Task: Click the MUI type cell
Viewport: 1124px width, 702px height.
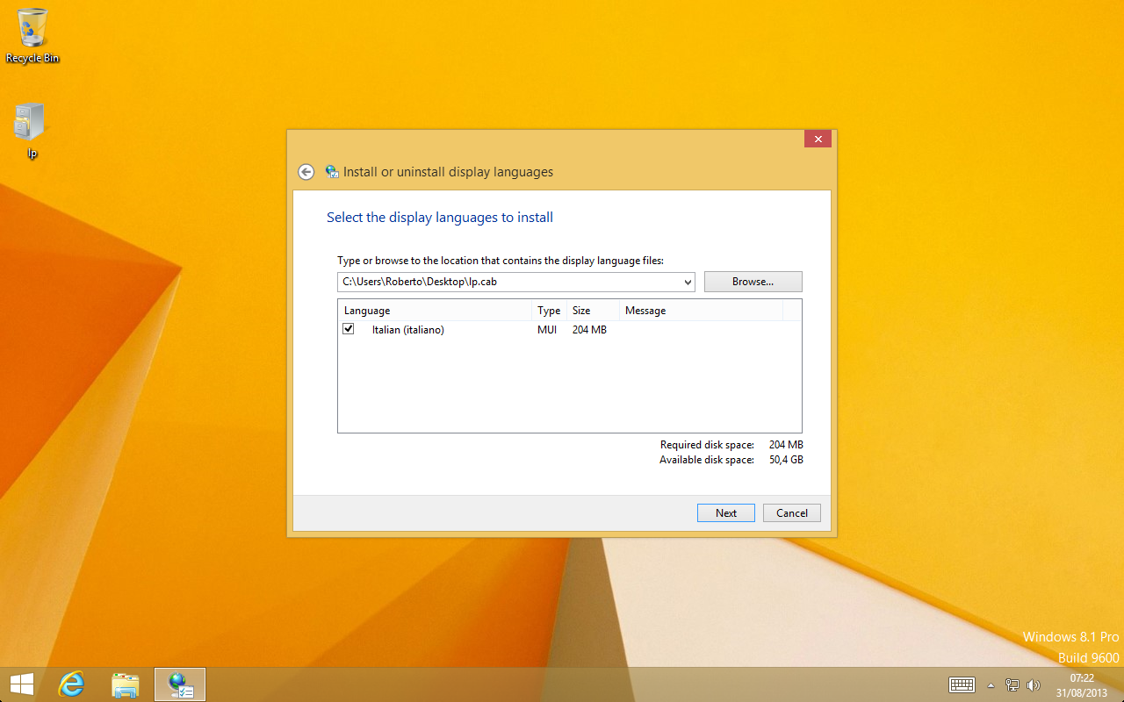Action: [547, 330]
